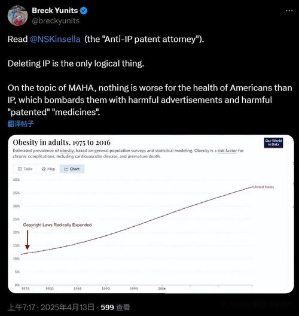Image resolution: width=299 pixels, height=316 pixels.
Task: Click the underlined obesity term in subtitle
Action: (x=67, y=151)
